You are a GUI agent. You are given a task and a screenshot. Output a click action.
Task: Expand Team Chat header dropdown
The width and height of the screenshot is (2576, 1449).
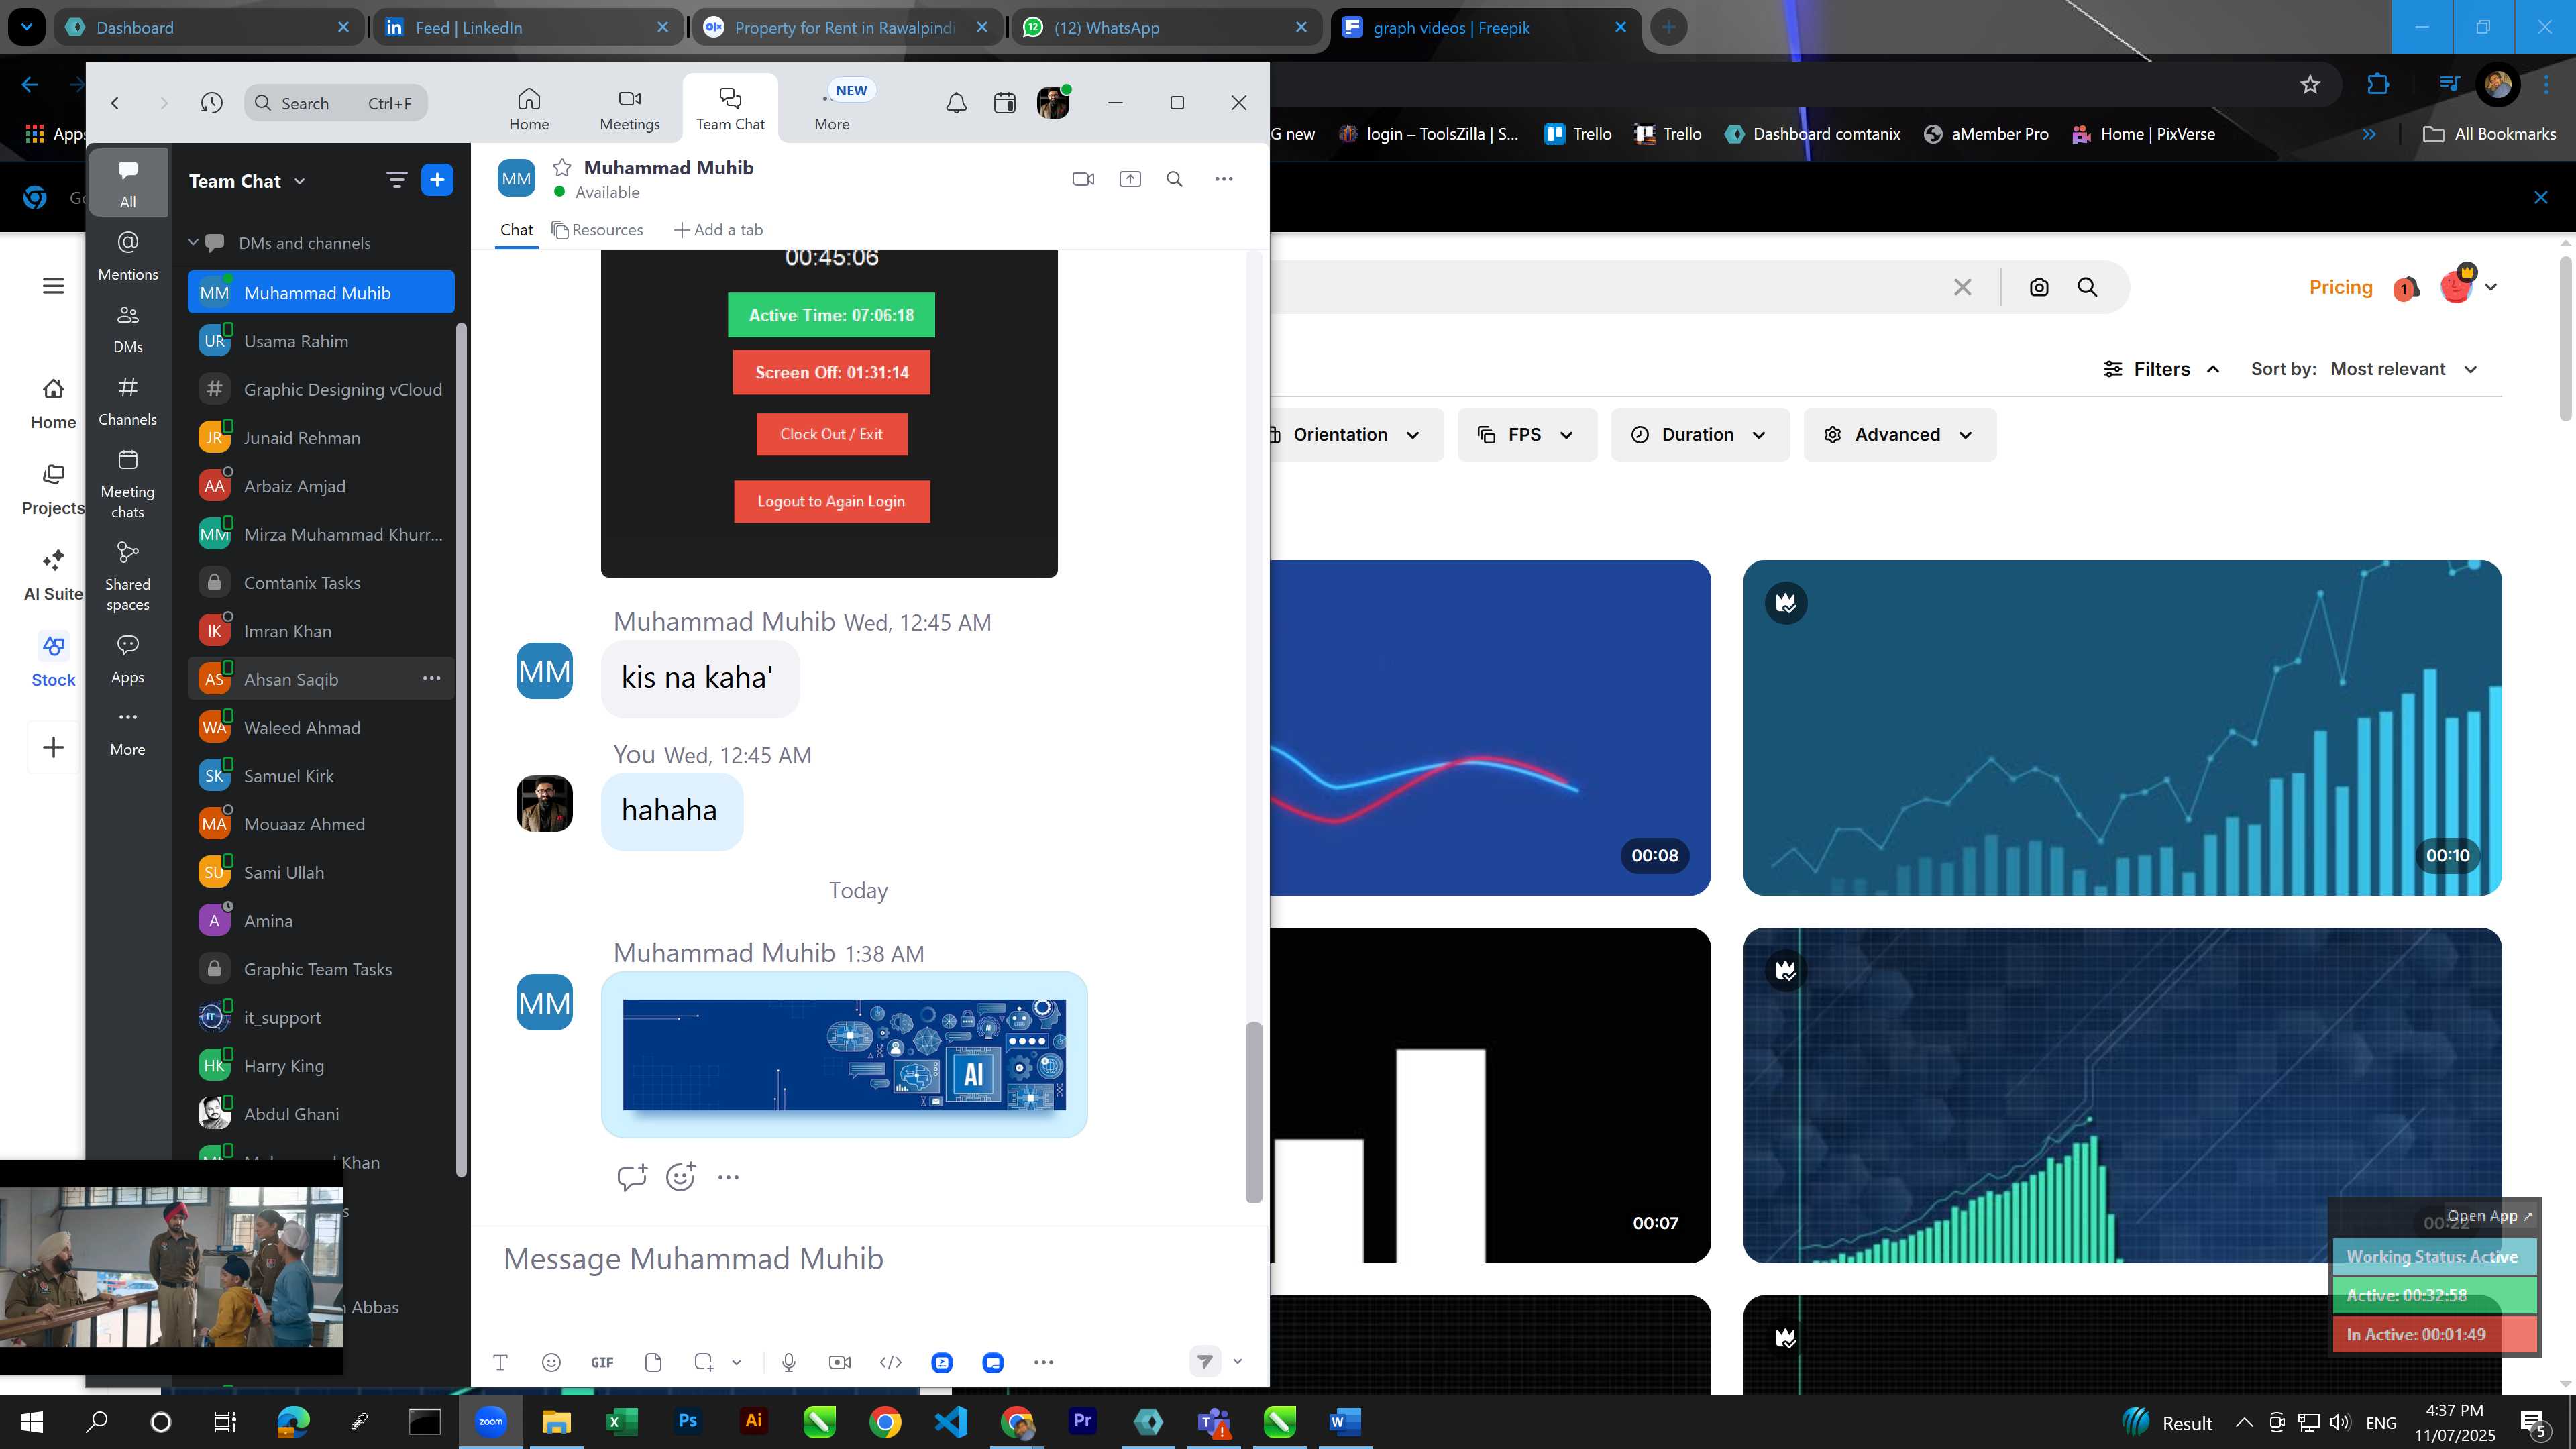[300, 181]
